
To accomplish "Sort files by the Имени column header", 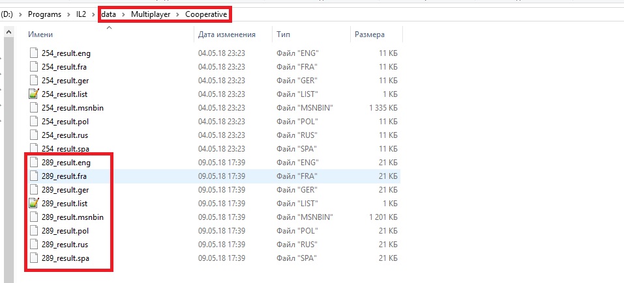I will coord(40,34).
